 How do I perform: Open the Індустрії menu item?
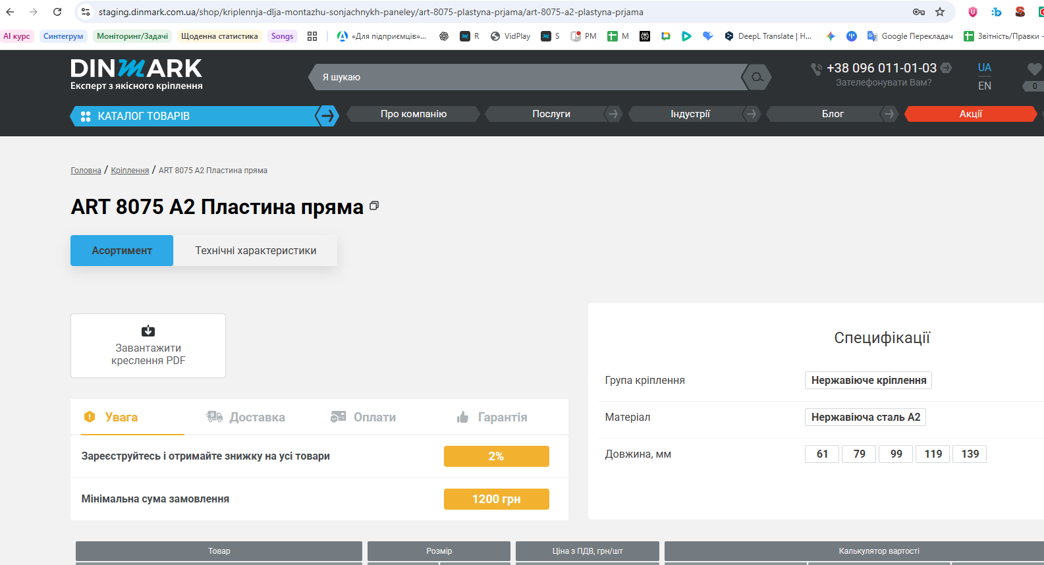(690, 114)
